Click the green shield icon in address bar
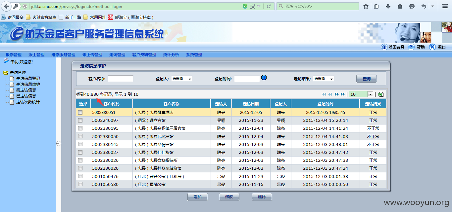 (245, 6)
